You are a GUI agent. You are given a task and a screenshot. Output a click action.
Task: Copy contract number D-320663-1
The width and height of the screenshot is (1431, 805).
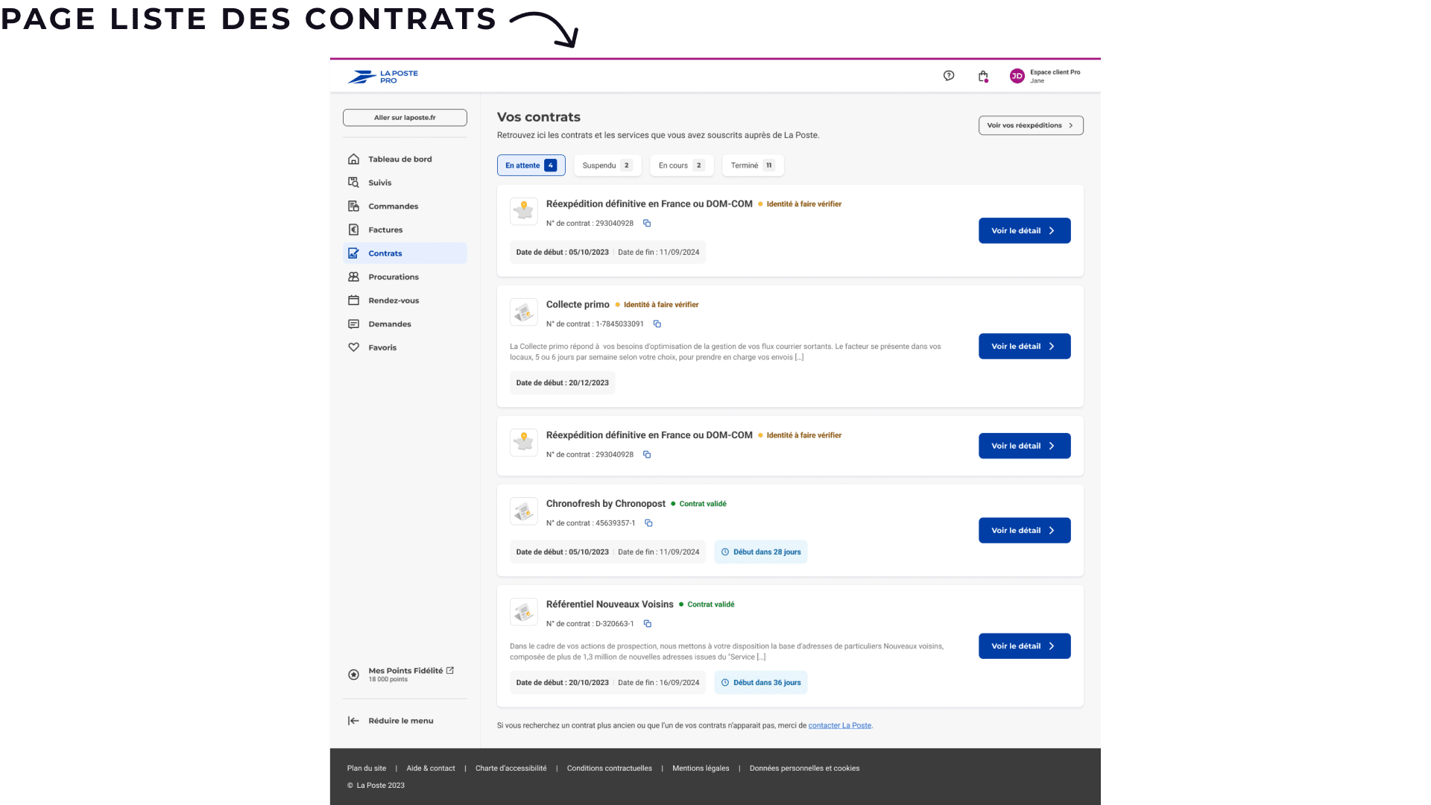pyautogui.click(x=648, y=624)
